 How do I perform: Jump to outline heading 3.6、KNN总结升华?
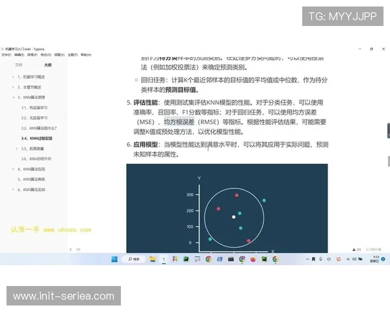36,159
